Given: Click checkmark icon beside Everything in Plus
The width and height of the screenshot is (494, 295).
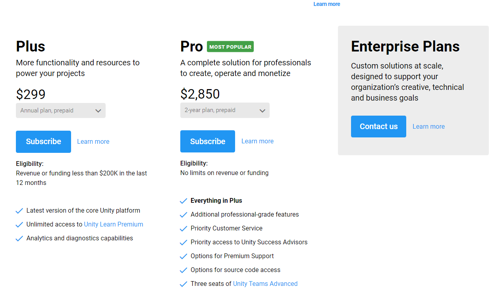Looking at the screenshot, I should tap(183, 201).
